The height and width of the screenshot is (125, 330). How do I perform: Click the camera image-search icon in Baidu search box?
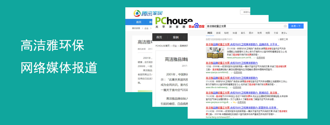click(x=285, y=26)
